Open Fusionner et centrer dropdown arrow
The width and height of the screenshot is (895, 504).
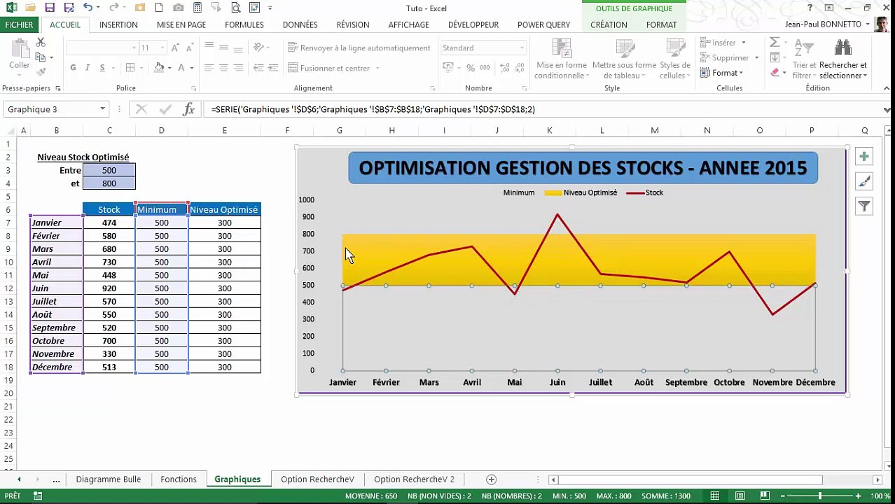pyautogui.click(x=377, y=68)
